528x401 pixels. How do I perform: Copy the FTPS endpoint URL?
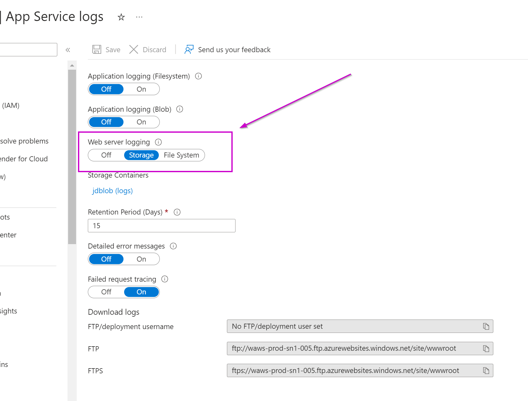(x=486, y=370)
